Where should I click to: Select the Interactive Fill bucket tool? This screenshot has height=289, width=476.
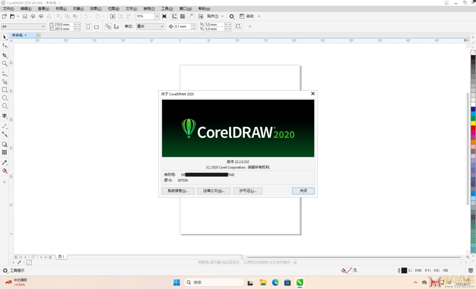click(4, 171)
